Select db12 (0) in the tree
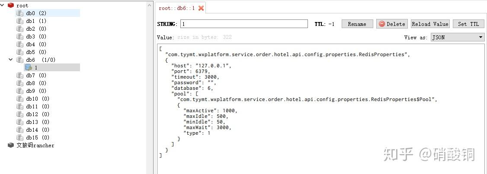The width and height of the screenshot is (487, 174). (x=37, y=114)
